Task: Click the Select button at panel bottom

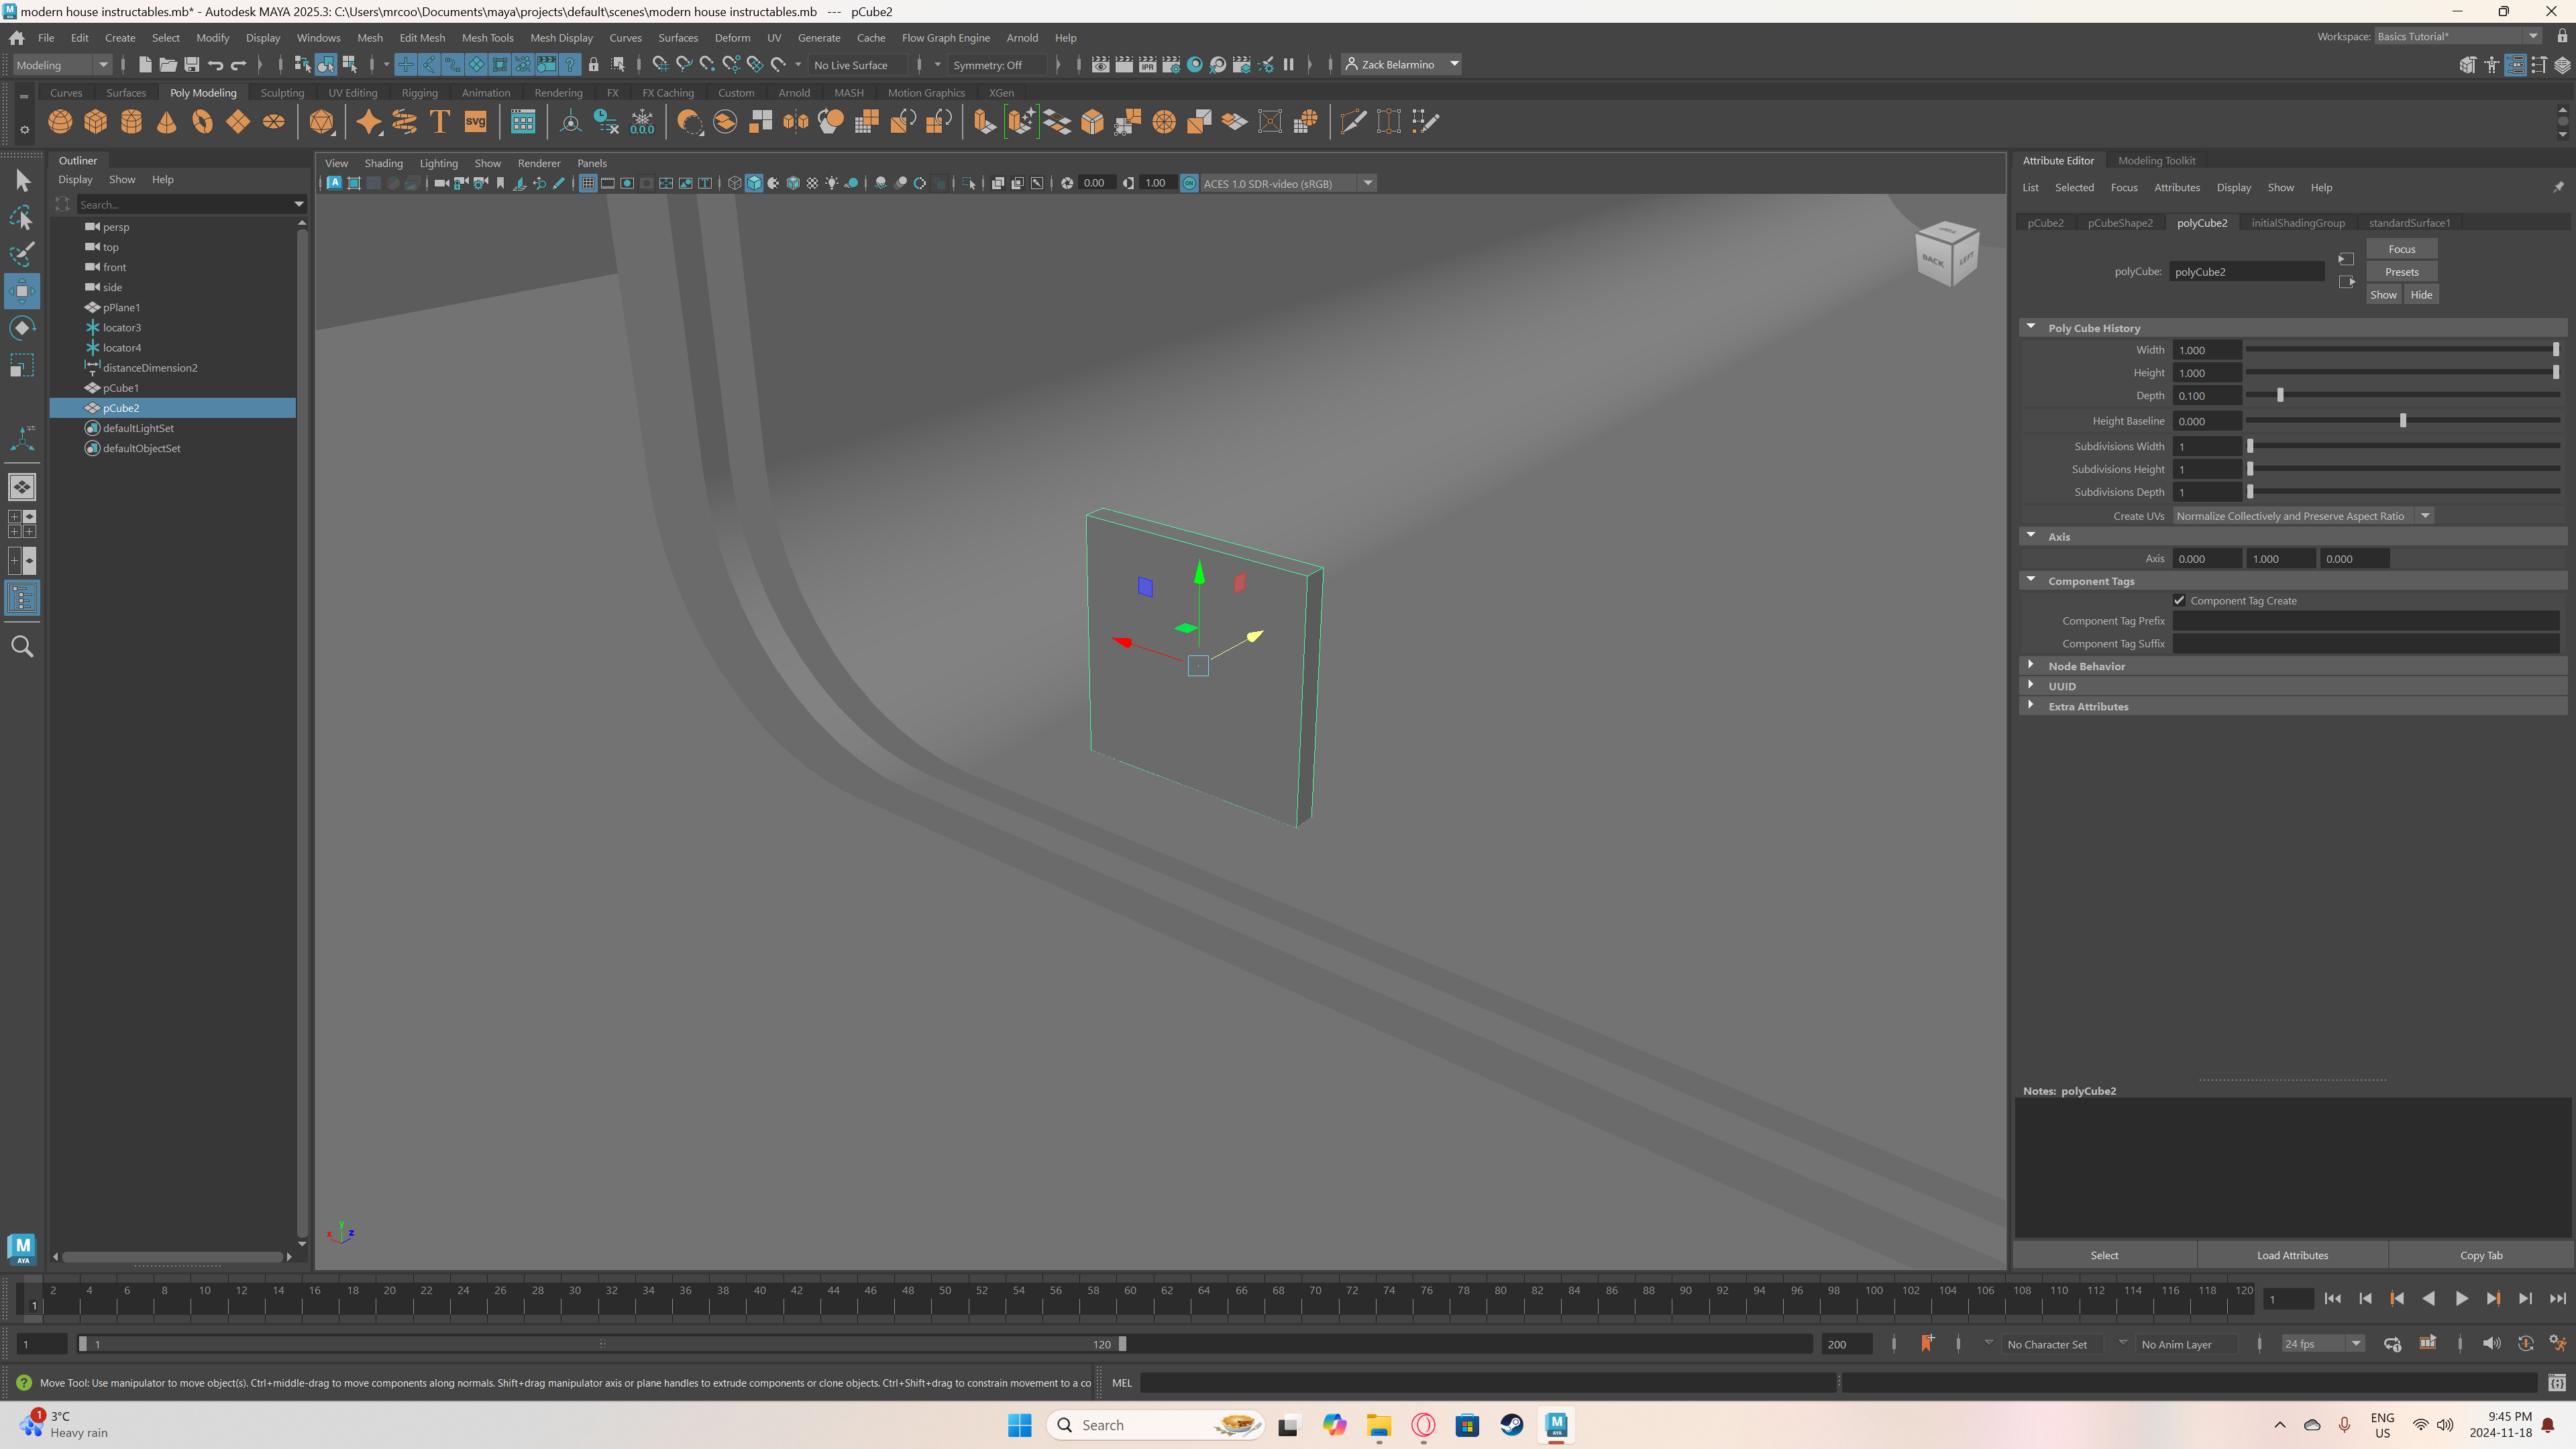Action: [x=2104, y=1255]
